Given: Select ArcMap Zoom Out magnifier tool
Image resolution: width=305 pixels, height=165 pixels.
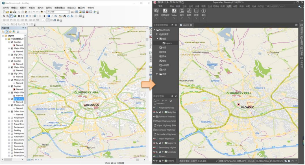Looking at the screenshot, I should coord(8,16).
